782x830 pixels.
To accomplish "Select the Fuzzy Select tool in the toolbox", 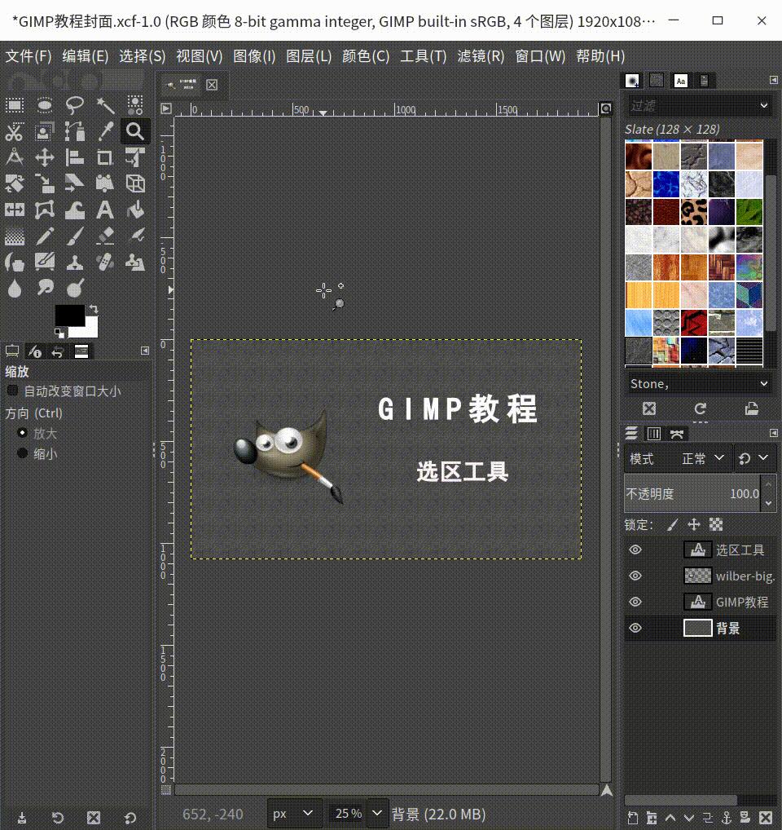I will click(x=104, y=105).
